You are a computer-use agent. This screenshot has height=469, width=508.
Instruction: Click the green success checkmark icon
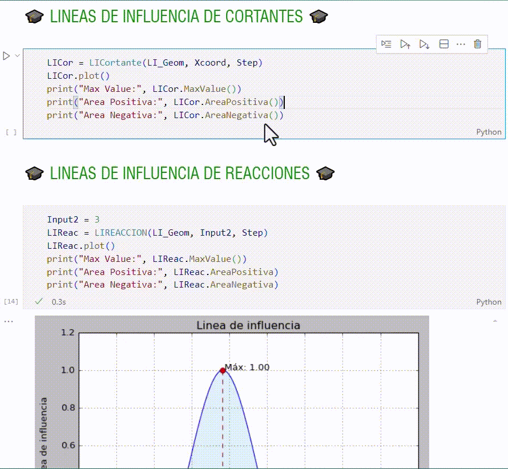[x=39, y=301]
